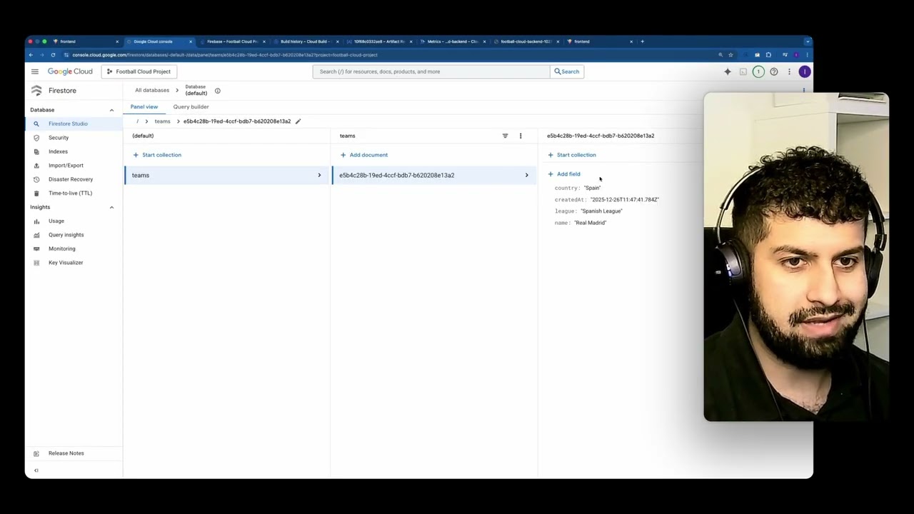Click Add document in the teams panel
This screenshot has height=514, width=914.
[x=364, y=155]
